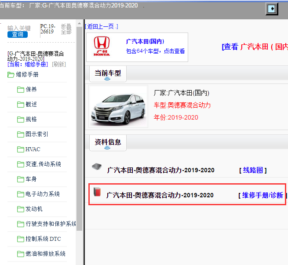Click the [刷新] refresh link
The height and width of the screenshot is (265, 288).
click(x=59, y=64)
